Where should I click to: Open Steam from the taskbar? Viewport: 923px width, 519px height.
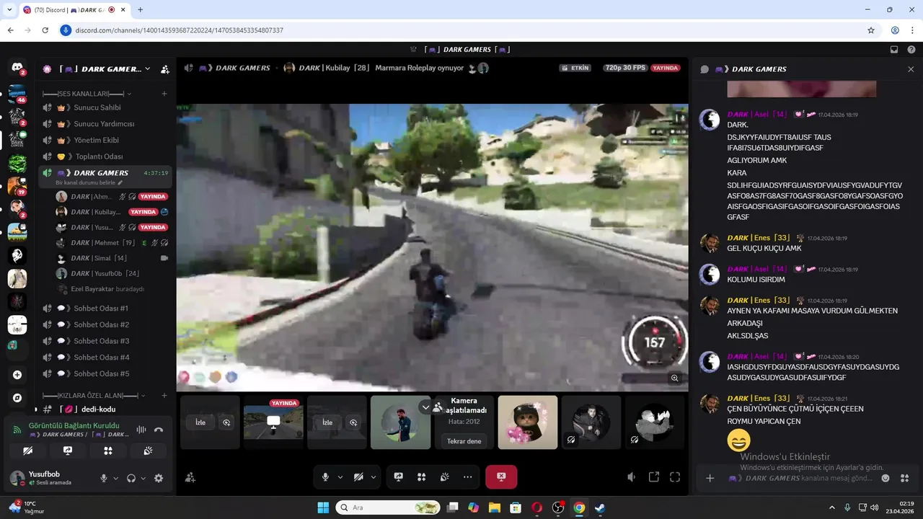coord(600,507)
